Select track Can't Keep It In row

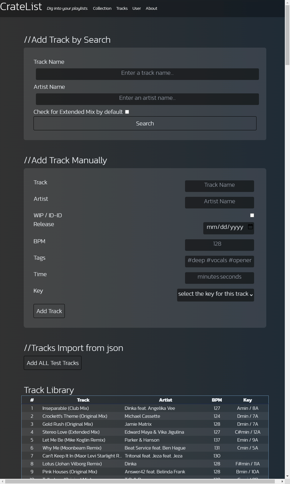[x=145, y=456]
